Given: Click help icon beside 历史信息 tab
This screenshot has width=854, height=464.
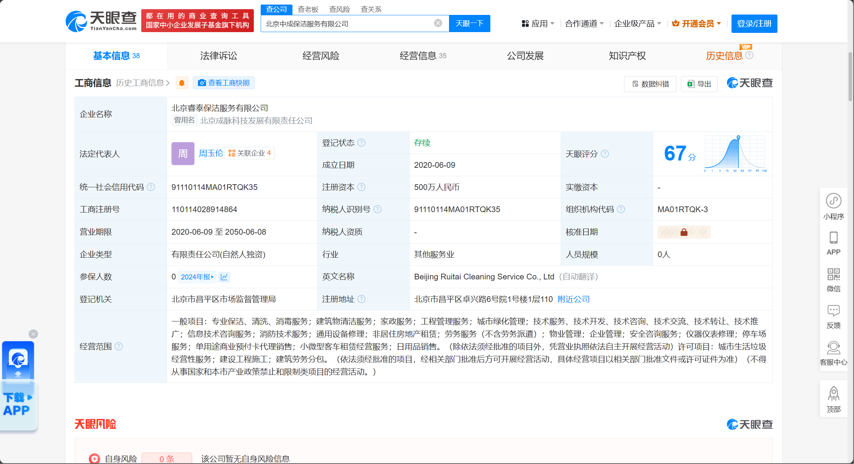Looking at the screenshot, I should coord(749,55).
